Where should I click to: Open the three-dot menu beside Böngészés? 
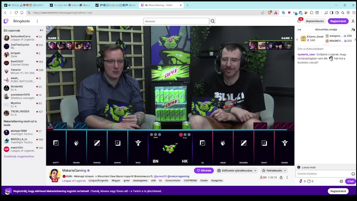point(37,21)
